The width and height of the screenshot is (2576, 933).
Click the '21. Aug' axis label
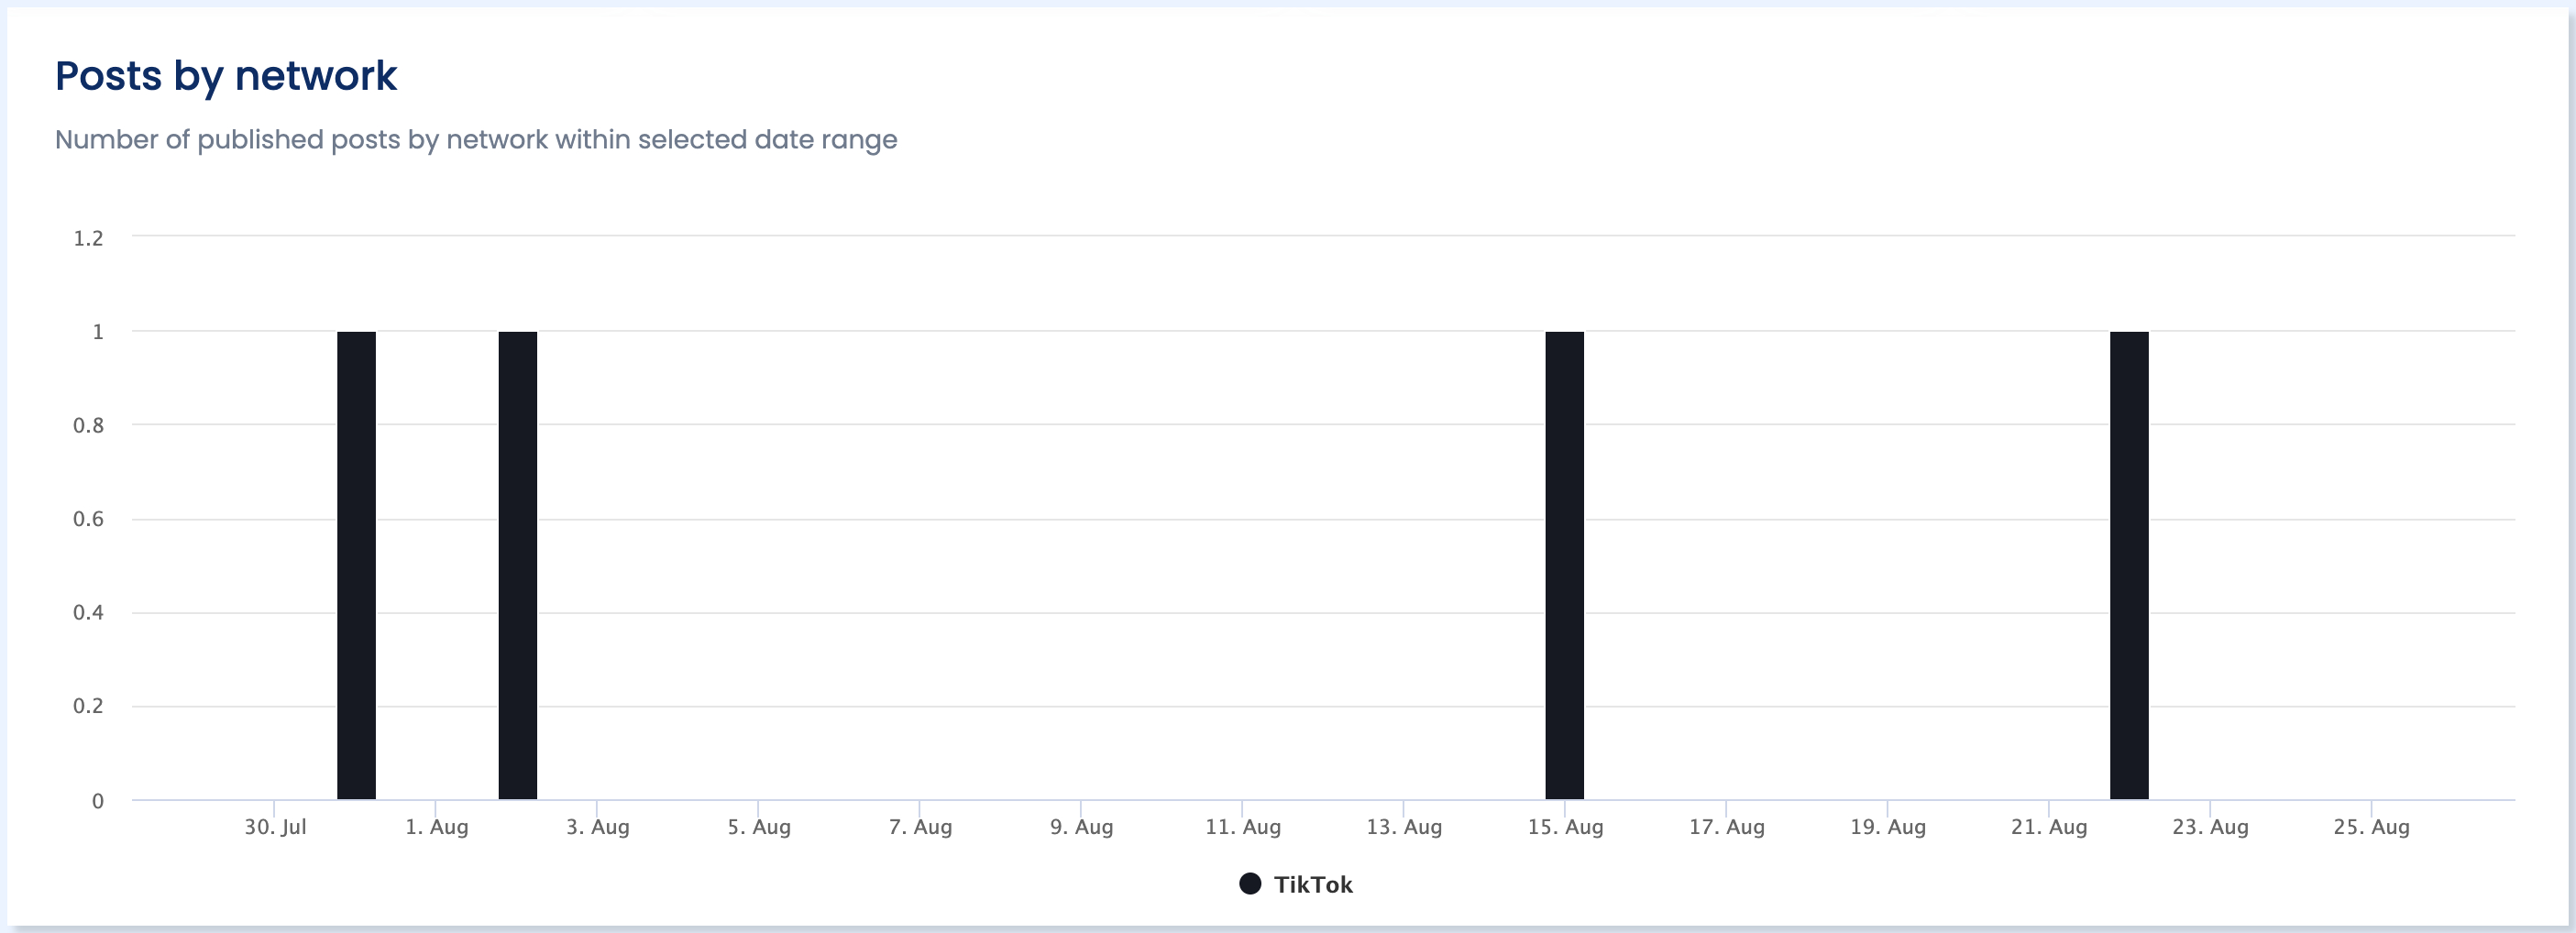[x=2049, y=827]
